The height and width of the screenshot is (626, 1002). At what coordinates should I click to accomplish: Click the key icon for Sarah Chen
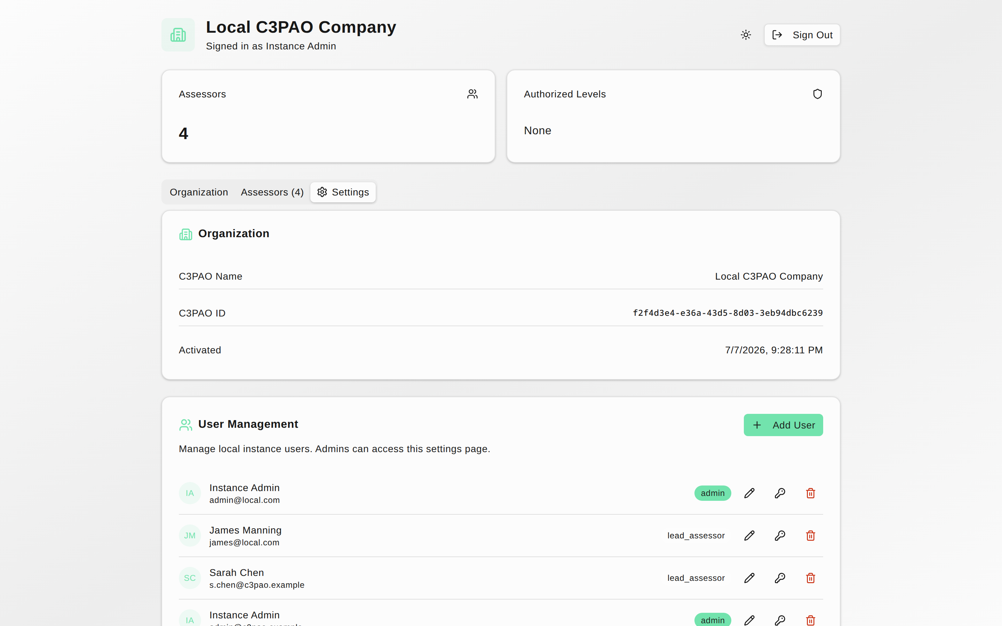(x=780, y=578)
